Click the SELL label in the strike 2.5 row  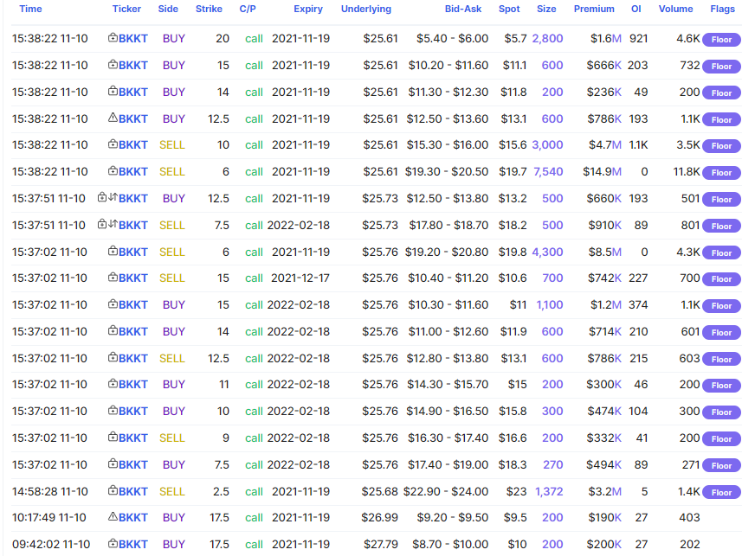click(171, 492)
